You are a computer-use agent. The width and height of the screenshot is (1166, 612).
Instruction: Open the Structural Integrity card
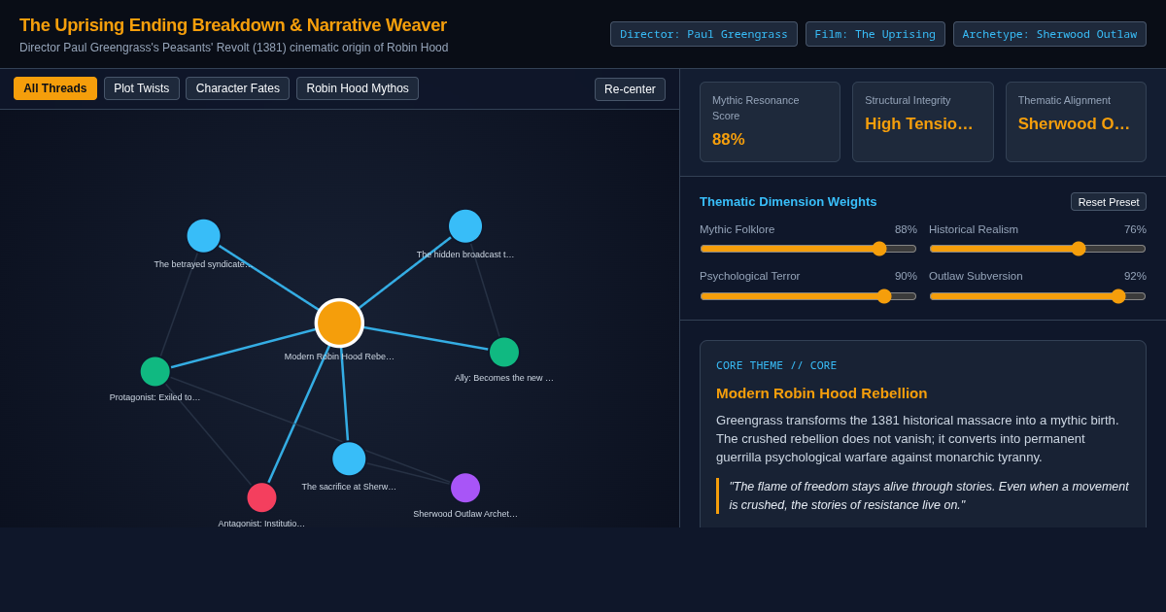coord(923,122)
